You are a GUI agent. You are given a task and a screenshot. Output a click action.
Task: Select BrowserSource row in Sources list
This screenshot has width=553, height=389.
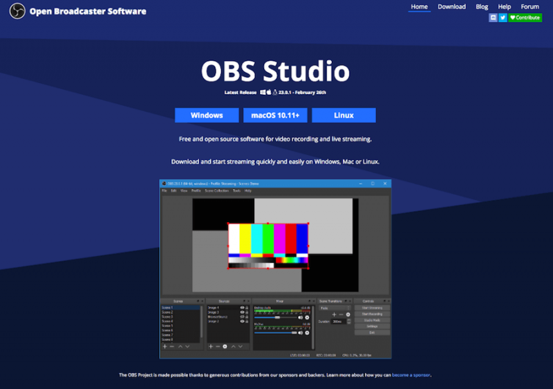(228, 317)
